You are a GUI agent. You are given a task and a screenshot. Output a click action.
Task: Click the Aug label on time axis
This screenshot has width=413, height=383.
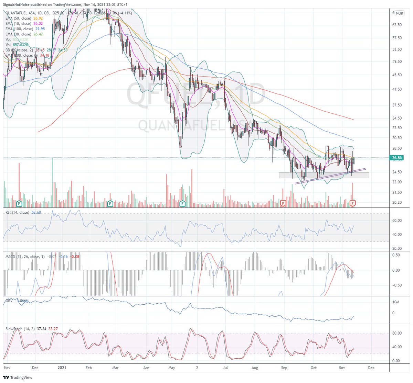[255, 367]
